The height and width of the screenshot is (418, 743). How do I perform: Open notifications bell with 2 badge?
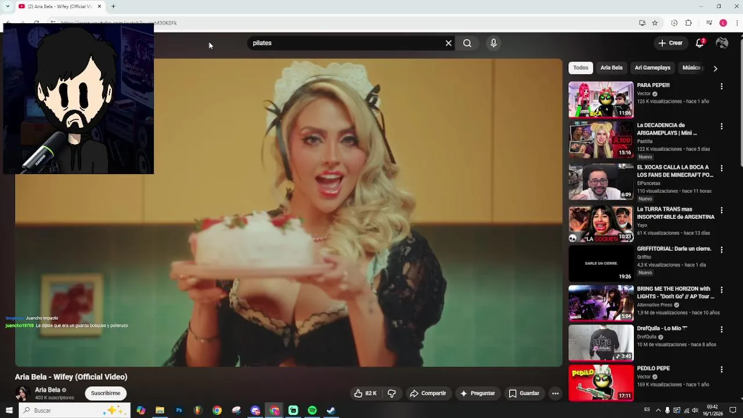point(700,43)
